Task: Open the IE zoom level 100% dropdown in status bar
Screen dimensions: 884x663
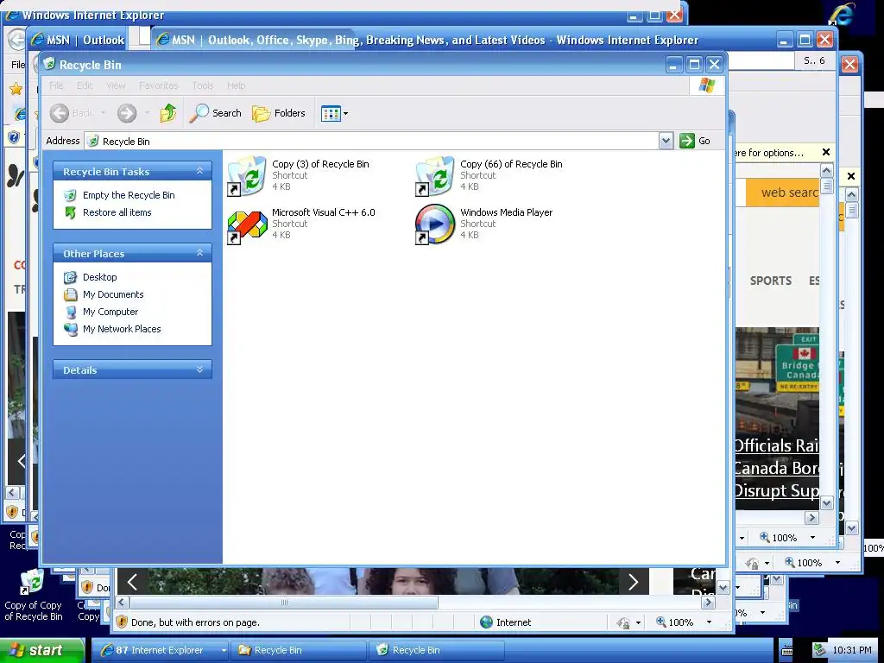Action: [x=709, y=622]
